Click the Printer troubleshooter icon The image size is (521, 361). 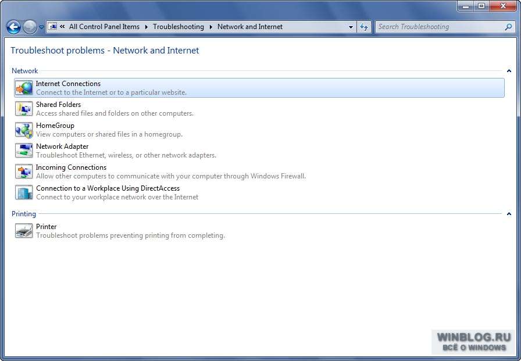pyautogui.click(x=24, y=231)
